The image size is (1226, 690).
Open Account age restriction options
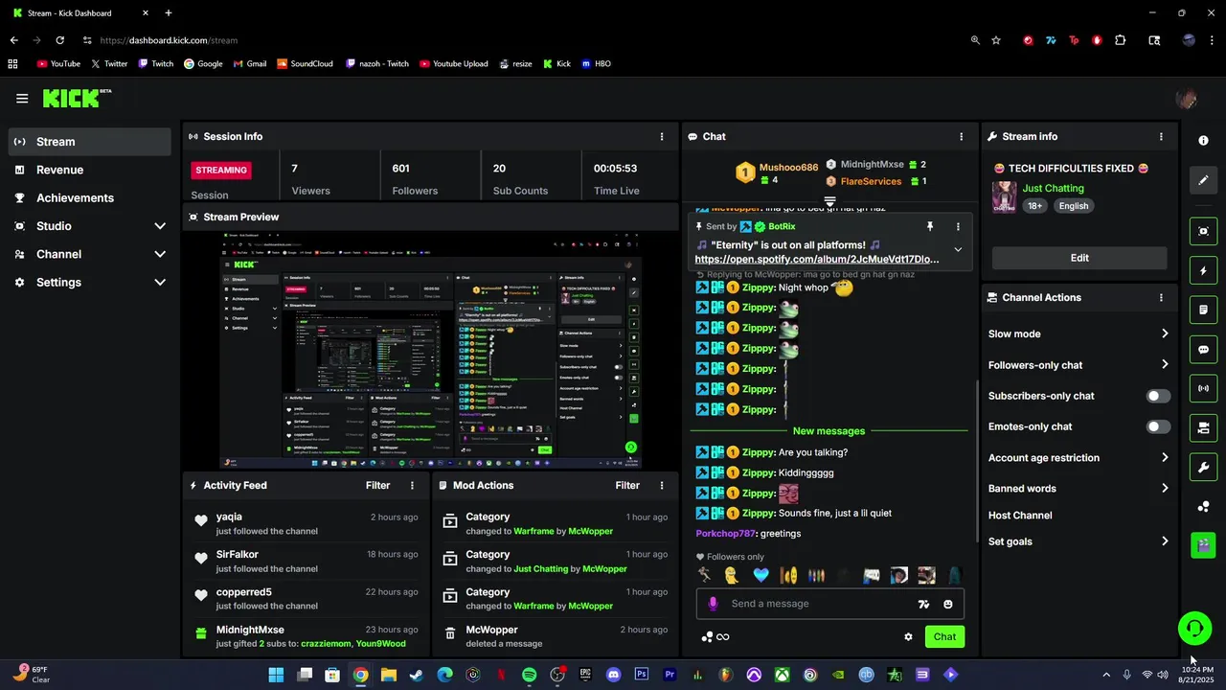pos(1078,457)
